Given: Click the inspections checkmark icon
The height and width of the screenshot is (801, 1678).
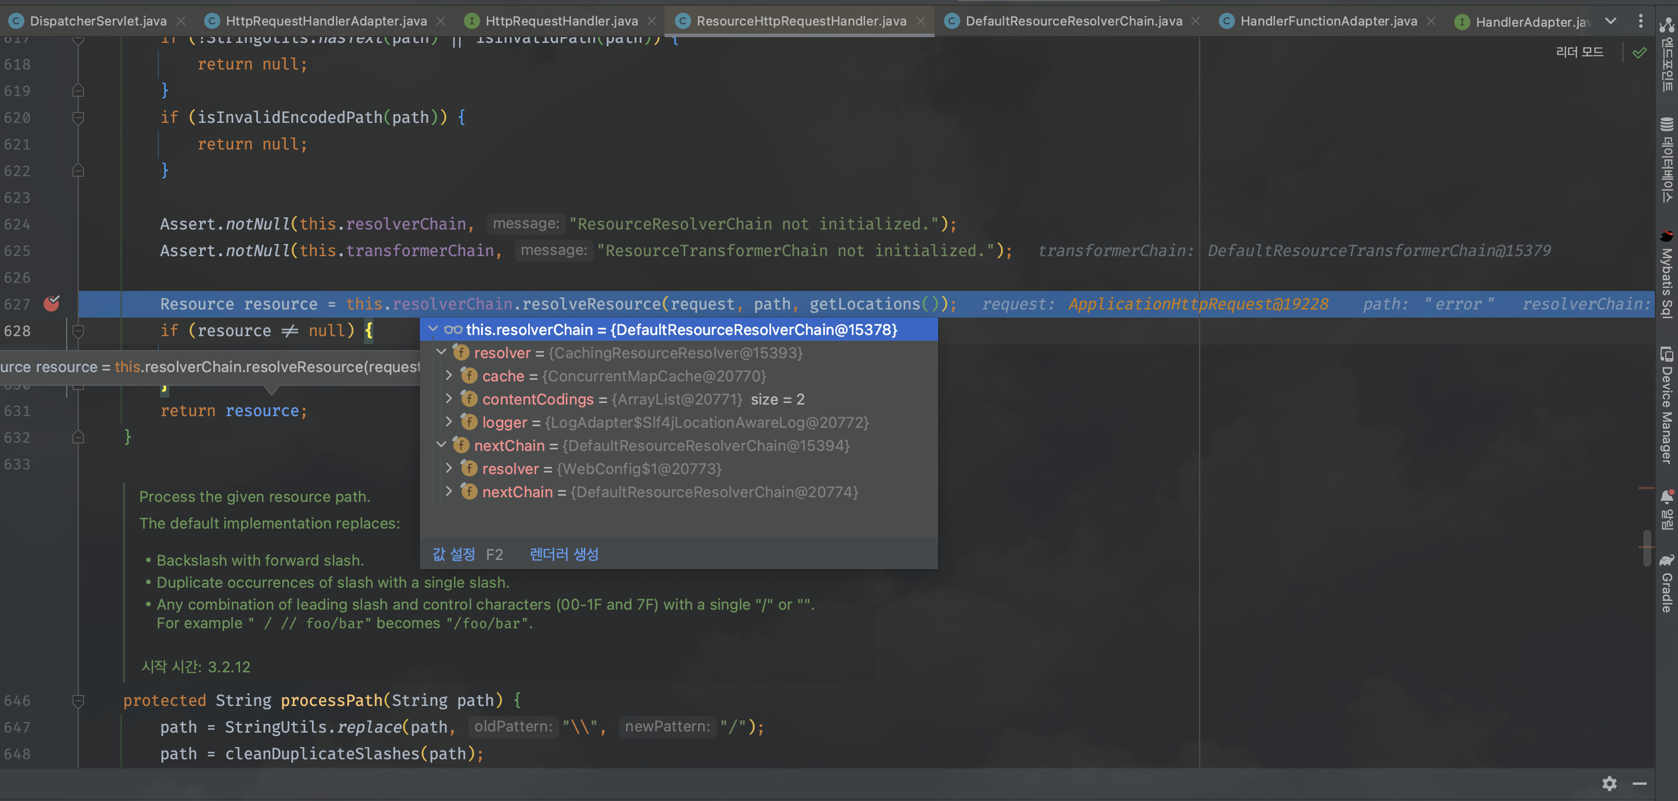Looking at the screenshot, I should (x=1640, y=52).
